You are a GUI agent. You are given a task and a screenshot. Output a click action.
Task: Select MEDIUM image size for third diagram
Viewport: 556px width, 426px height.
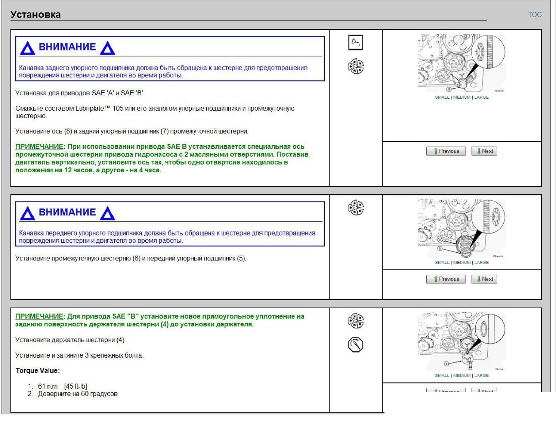click(x=462, y=376)
